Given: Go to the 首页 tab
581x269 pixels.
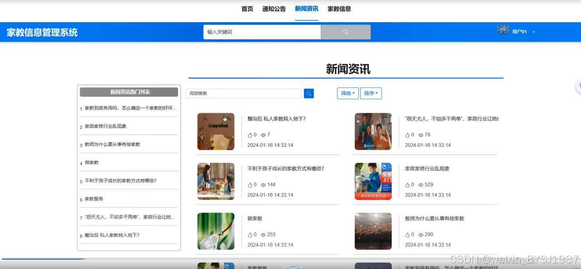Looking at the screenshot, I should pos(247,9).
